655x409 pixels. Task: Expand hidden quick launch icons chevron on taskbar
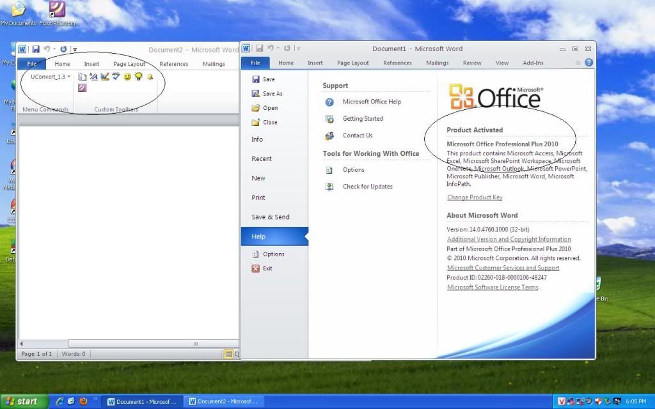pos(96,399)
